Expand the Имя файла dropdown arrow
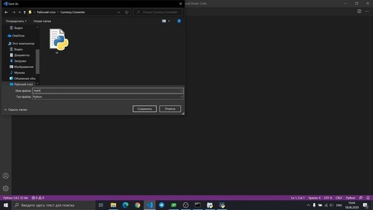 tap(181, 90)
